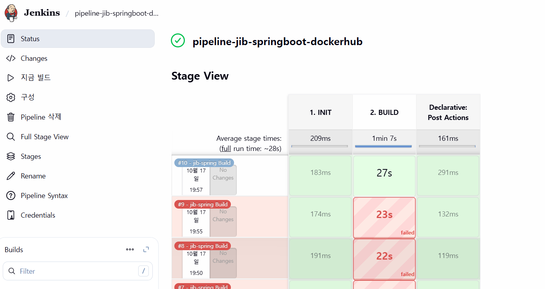Viewport: 545px width, 289px height.
Task: Start a build with the play icon
Action: coord(11,78)
